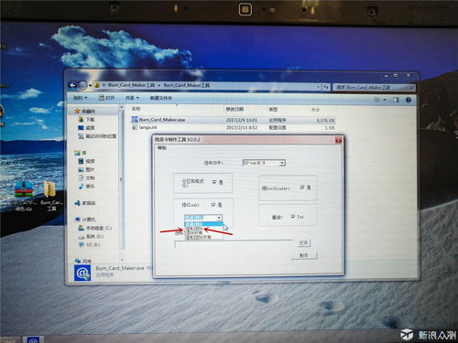Open the Organize menu in Explorer toolbar
Image resolution: width=458 pixels, height=343 pixels.
click(81, 98)
